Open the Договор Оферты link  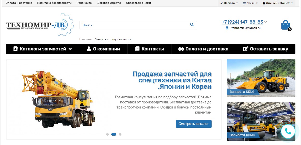click(109, 3)
